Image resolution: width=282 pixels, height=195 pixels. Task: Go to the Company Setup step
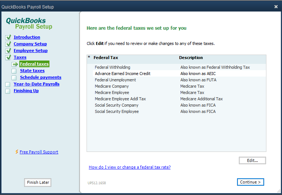click(30, 44)
